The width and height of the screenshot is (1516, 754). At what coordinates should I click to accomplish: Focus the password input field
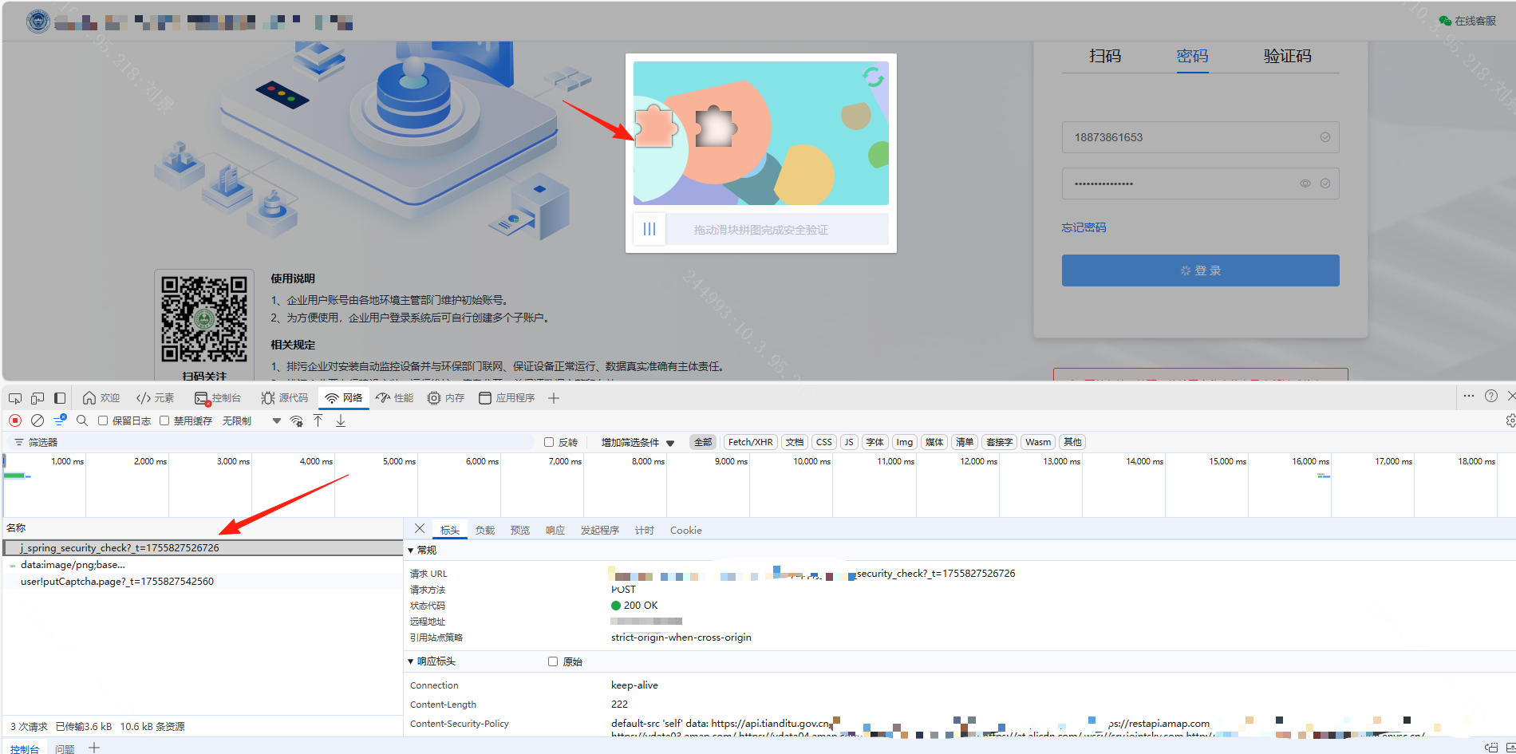click(x=1200, y=184)
